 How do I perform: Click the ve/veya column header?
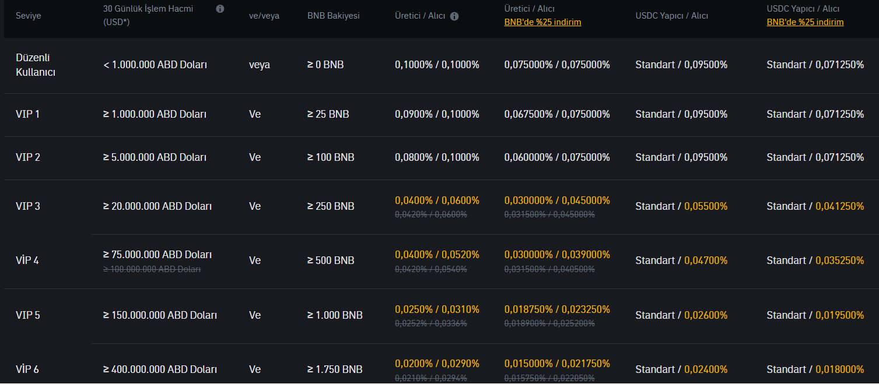(264, 16)
